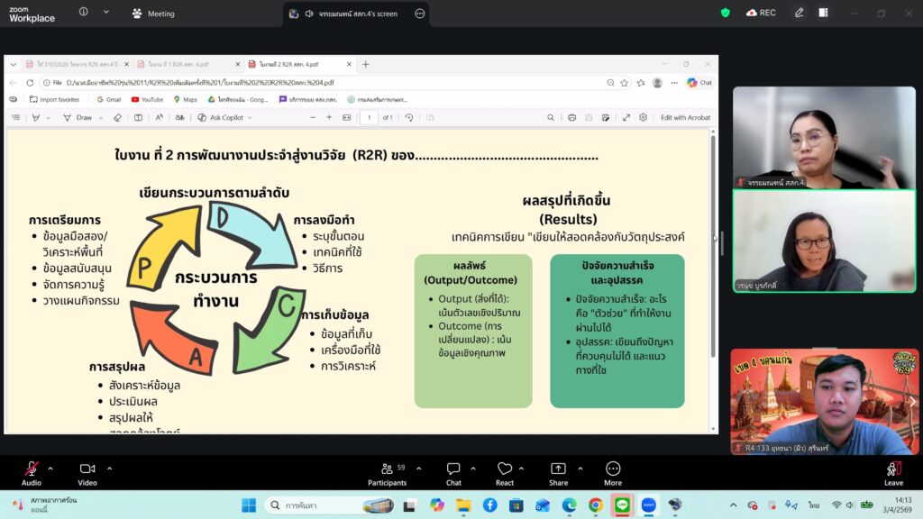Toggle the Video camera button
This screenshot has height=519, width=923.
tap(87, 470)
